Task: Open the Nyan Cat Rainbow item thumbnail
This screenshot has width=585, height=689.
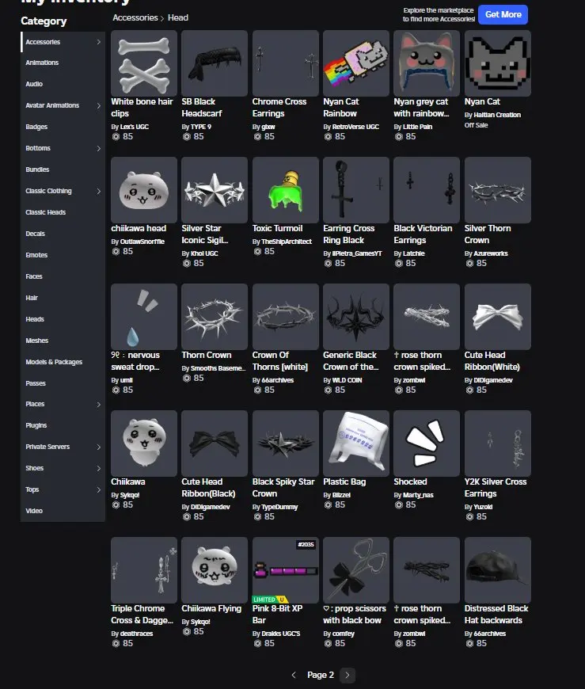Action: [x=355, y=63]
